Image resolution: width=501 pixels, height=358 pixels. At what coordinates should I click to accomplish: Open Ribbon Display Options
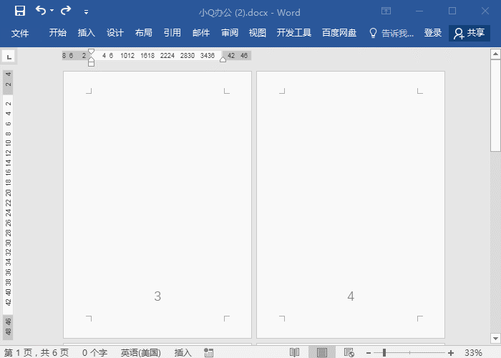pyautogui.click(x=386, y=11)
